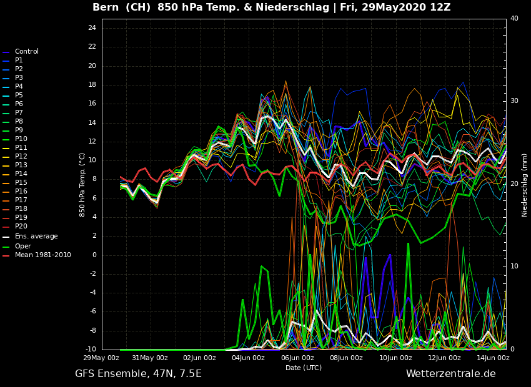
Task: Select the 04Jun 00z date tick
Action: [x=248, y=358]
